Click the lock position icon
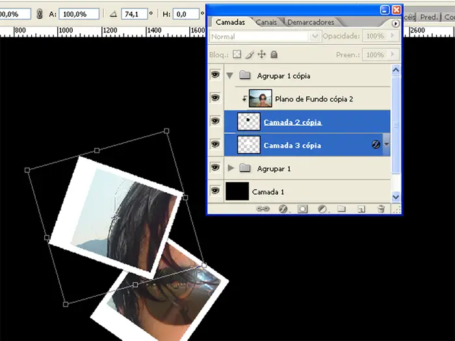Image resolution: width=455 pixels, height=341 pixels. pos(262,55)
